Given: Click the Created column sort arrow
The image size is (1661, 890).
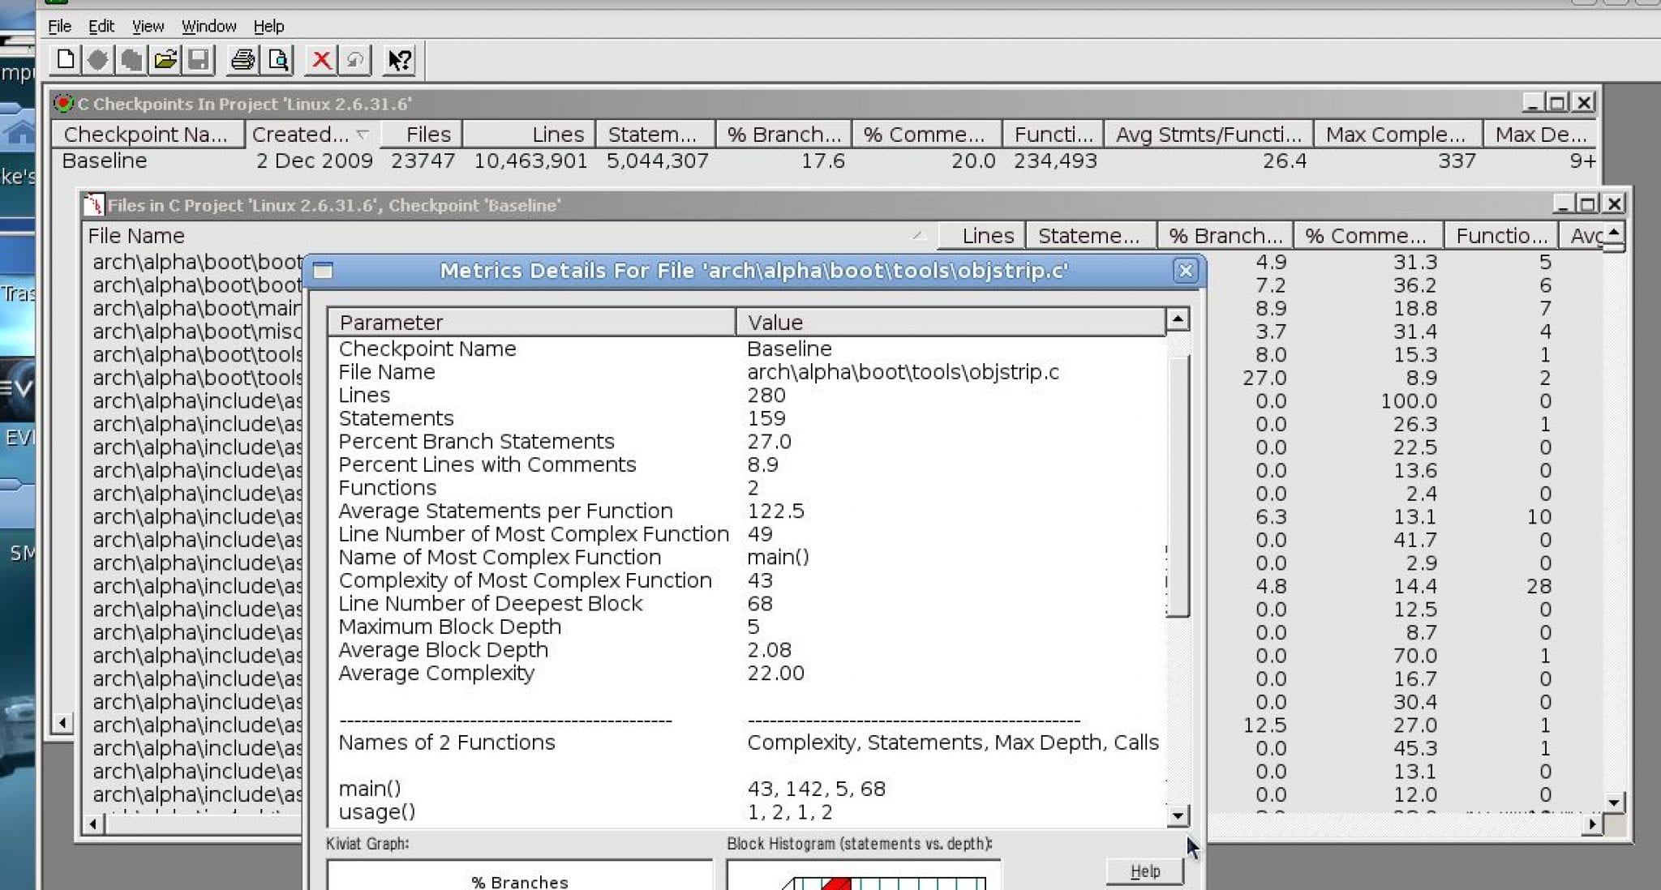Looking at the screenshot, I should (x=363, y=134).
